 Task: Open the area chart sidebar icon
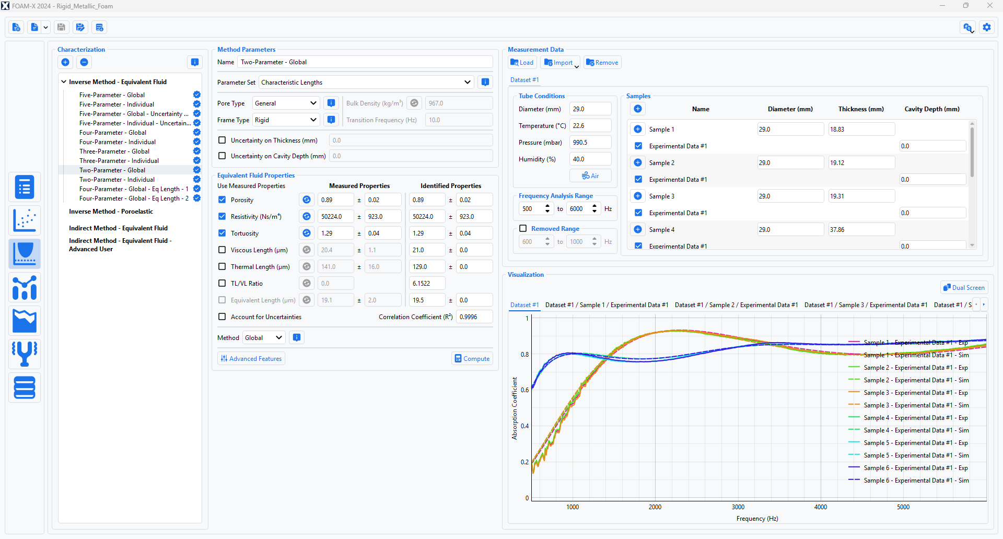[x=25, y=321]
